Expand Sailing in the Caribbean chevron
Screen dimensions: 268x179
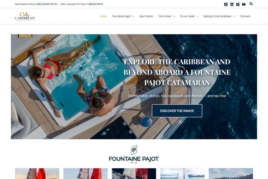tap(234, 16)
